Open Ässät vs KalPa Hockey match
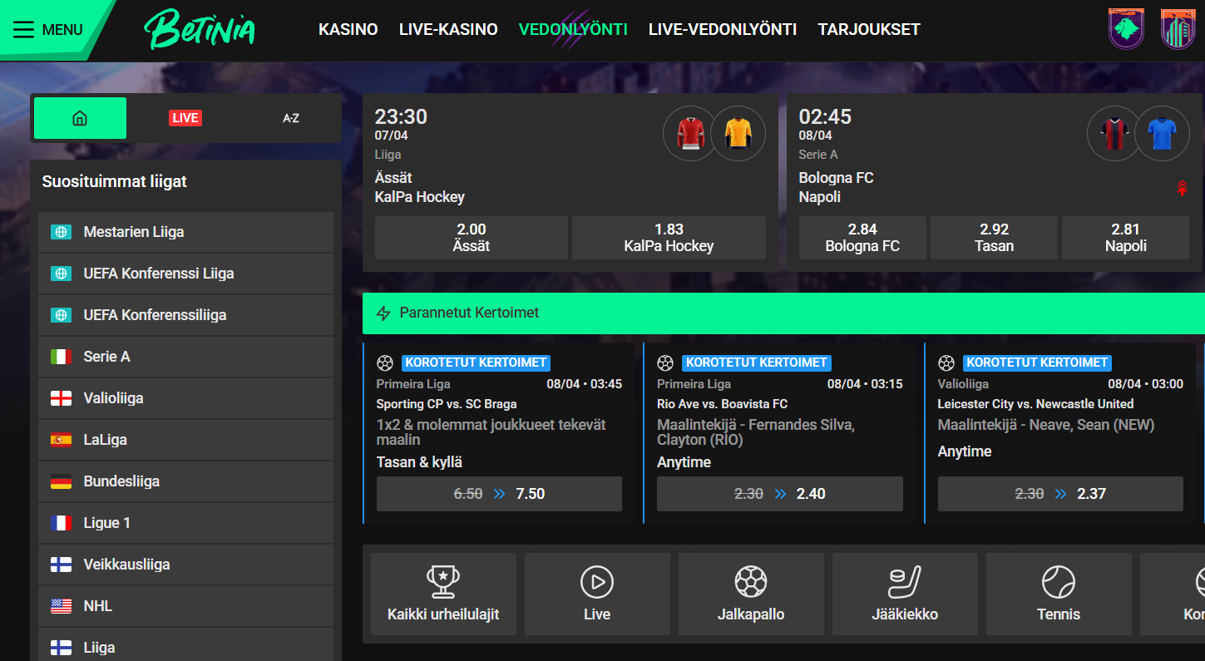Image resolution: width=1205 pixels, height=661 pixels. click(420, 187)
